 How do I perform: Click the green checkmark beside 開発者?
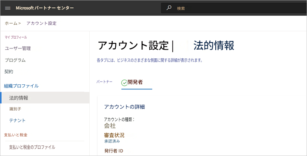pos(124,83)
